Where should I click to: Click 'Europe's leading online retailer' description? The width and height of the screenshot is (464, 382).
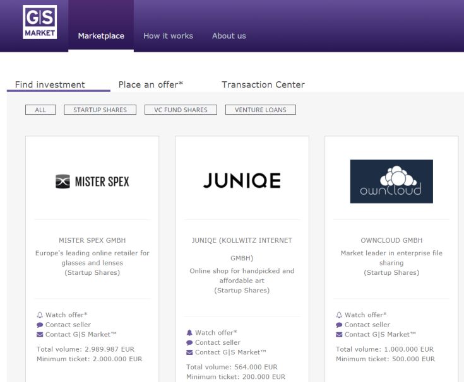[92, 258]
